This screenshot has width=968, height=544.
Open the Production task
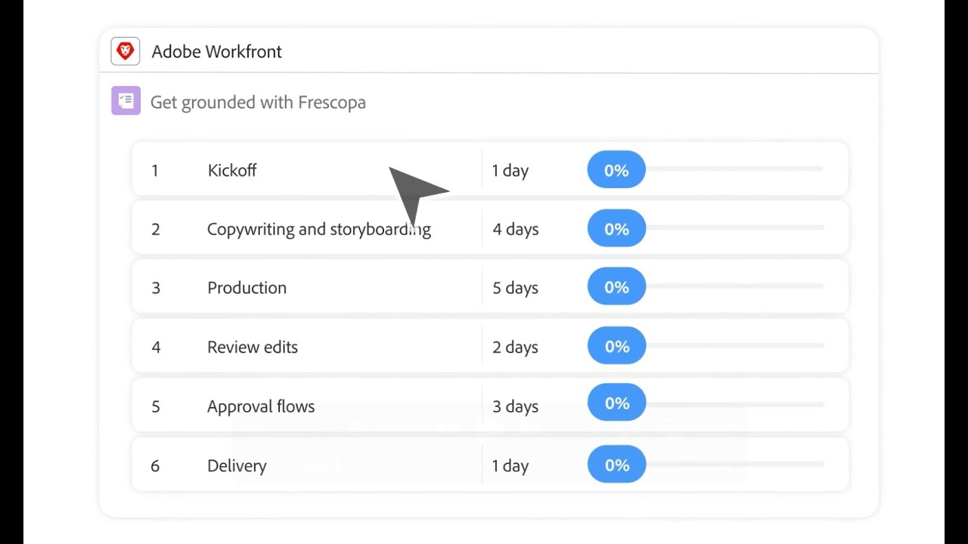[x=247, y=288]
